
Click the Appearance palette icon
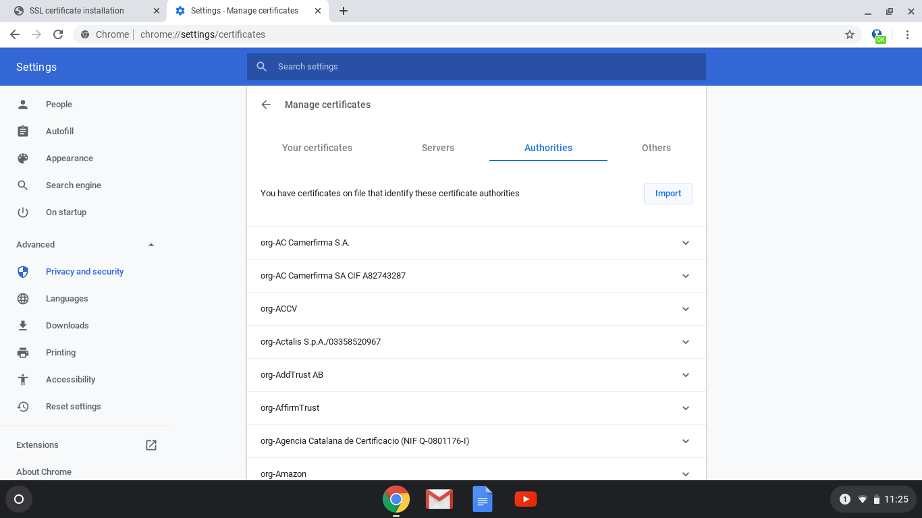(x=22, y=158)
